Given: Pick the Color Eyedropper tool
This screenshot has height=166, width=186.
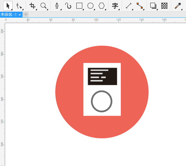Looking at the screenshot, I should [178, 6].
